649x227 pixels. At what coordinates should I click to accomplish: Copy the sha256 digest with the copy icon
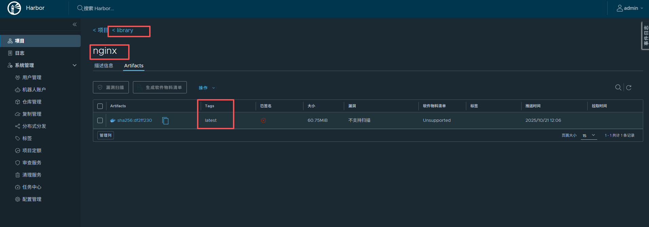click(x=165, y=121)
